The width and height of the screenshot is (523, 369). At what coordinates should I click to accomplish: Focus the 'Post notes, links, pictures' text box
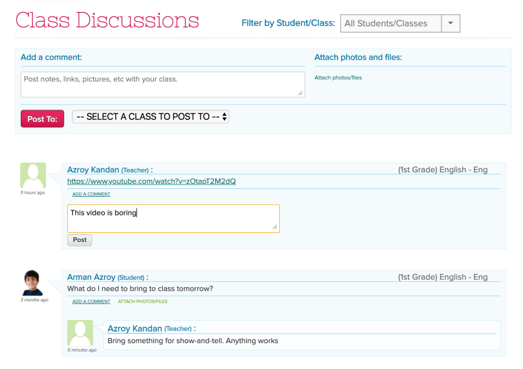pyautogui.click(x=162, y=85)
